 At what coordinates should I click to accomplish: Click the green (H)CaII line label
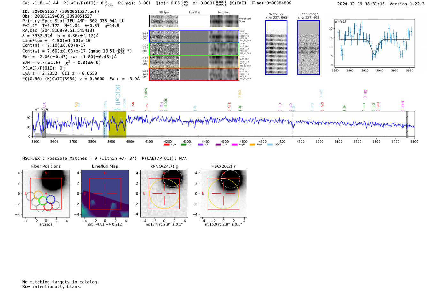tap(165, 104)
